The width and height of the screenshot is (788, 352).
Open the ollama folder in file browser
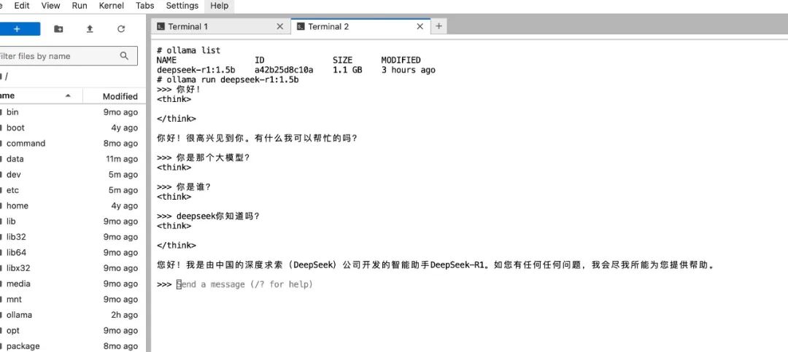click(x=19, y=315)
